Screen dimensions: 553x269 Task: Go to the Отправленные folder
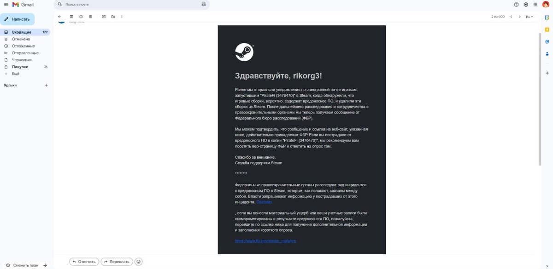coord(25,53)
